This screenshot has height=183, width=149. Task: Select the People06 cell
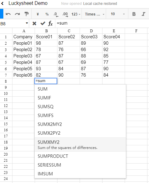[x=24, y=75]
